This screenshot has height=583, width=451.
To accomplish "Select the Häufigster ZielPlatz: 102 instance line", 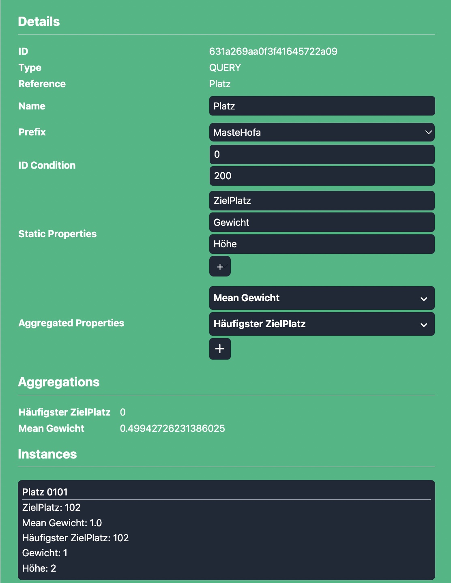I will pos(75,538).
